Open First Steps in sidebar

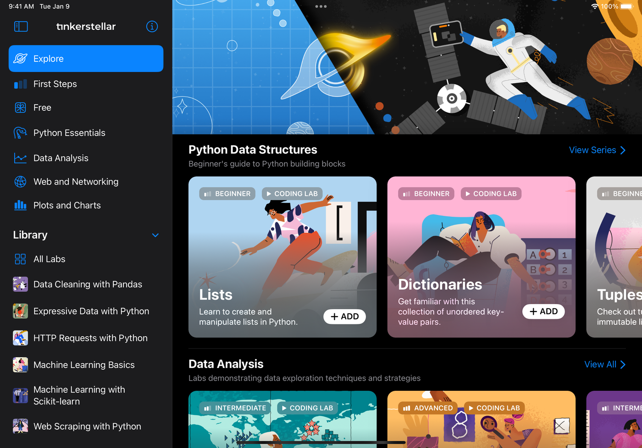point(55,84)
